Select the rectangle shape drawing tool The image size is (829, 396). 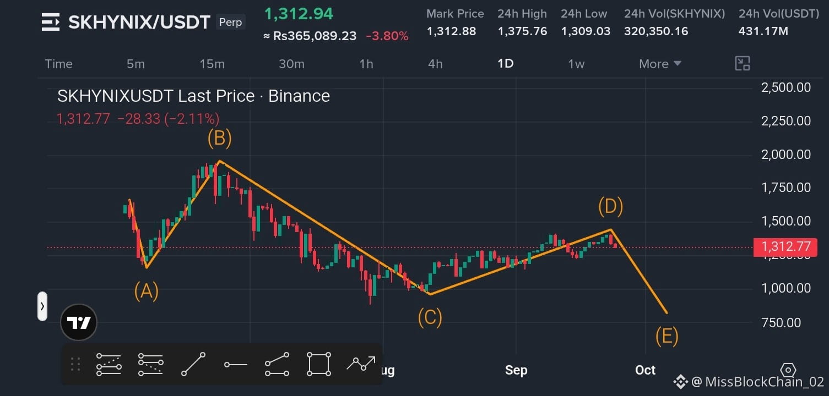point(319,364)
